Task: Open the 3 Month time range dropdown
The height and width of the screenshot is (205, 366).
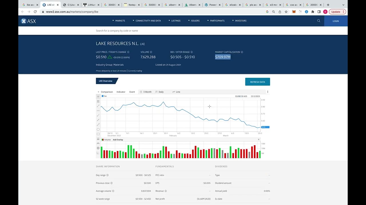Action: [146, 92]
